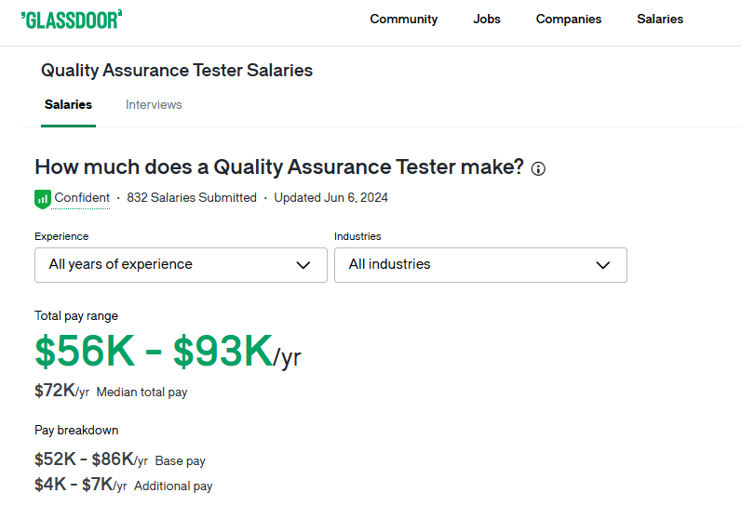Viewport: 741px width, 506px height.
Task: Click the Confident label link
Action: 82,197
